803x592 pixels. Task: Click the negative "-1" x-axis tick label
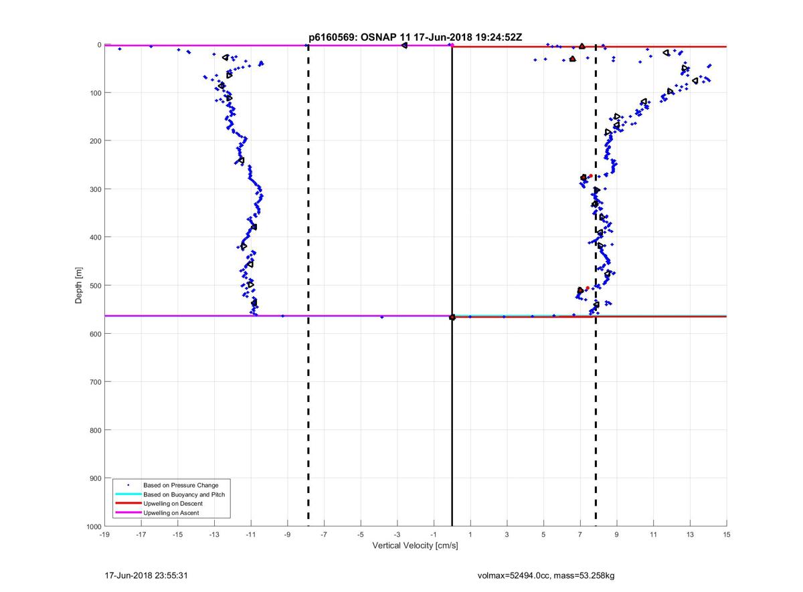point(434,535)
